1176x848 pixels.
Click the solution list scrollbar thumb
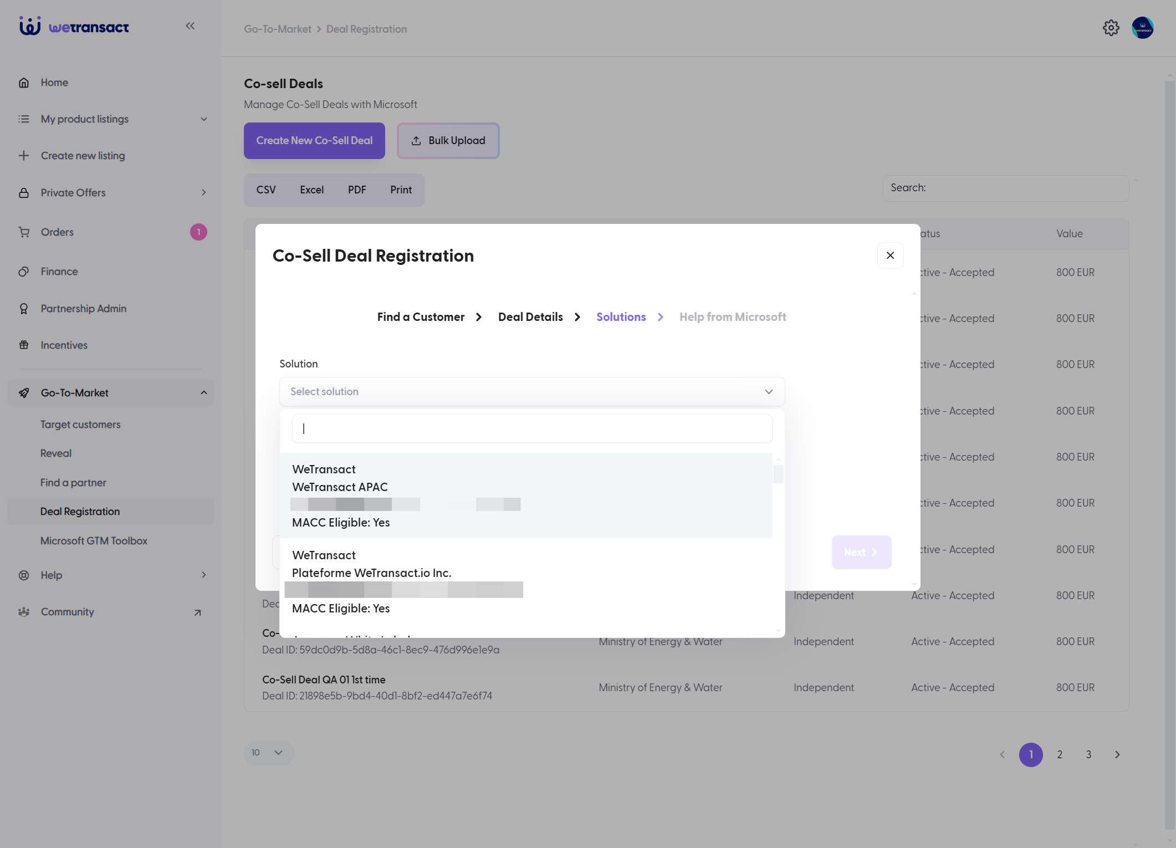[x=778, y=474]
